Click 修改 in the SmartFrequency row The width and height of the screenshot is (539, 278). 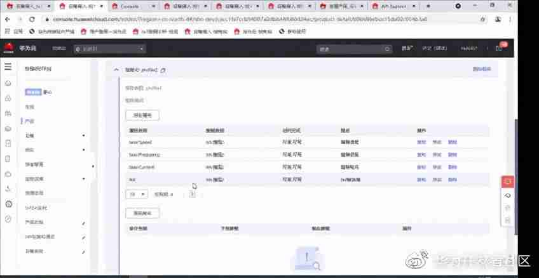pyautogui.click(x=437, y=155)
